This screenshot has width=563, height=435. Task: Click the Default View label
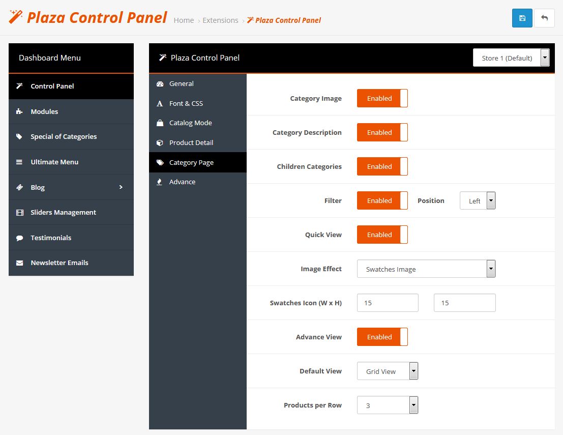pyautogui.click(x=320, y=371)
